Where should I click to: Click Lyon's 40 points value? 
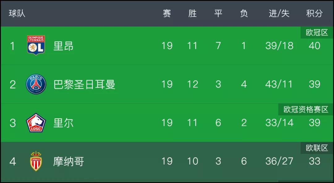click(315, 46)
